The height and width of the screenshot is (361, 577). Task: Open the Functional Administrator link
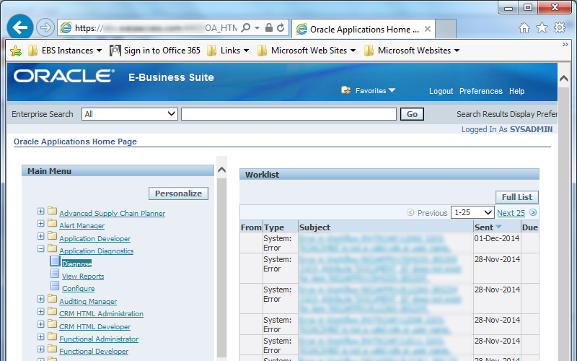point(99,339)
